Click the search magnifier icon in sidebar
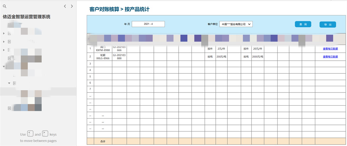Screen dimensions: 347x146 coord(4,6)
